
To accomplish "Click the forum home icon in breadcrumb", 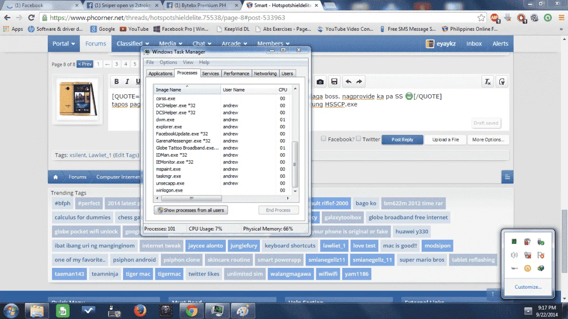I will [x=56, y=177].
